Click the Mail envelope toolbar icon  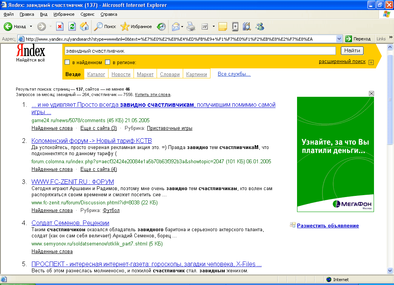click(x=175, y=27)
